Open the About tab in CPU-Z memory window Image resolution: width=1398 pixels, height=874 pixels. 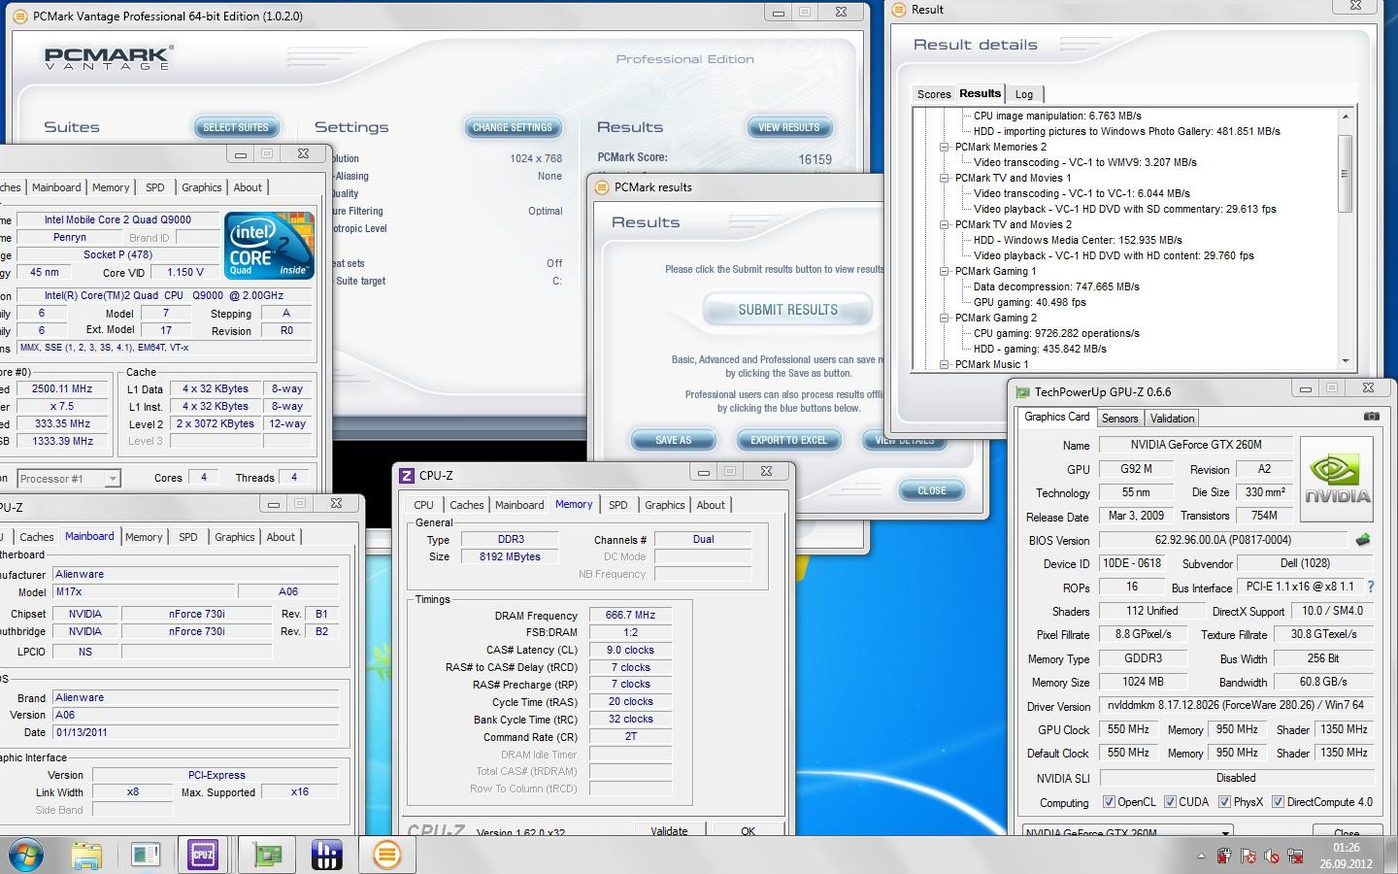[711, 505]
